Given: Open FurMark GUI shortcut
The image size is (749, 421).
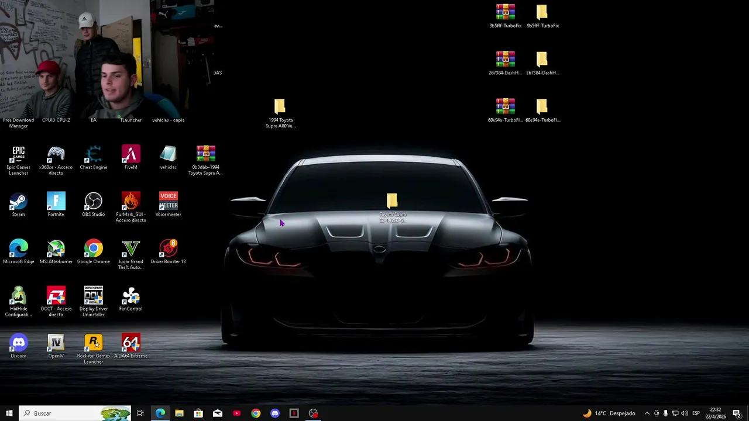Looking at the screenshot, I should (131, 208).
